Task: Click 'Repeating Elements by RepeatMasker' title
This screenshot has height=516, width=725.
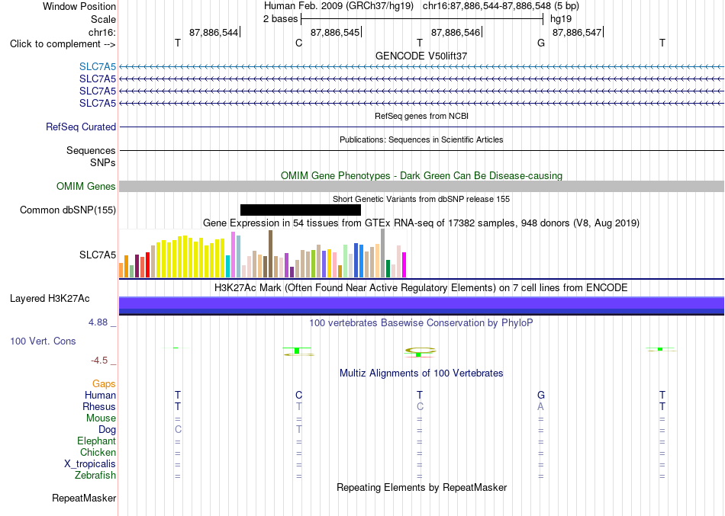Action: point(421,487)
